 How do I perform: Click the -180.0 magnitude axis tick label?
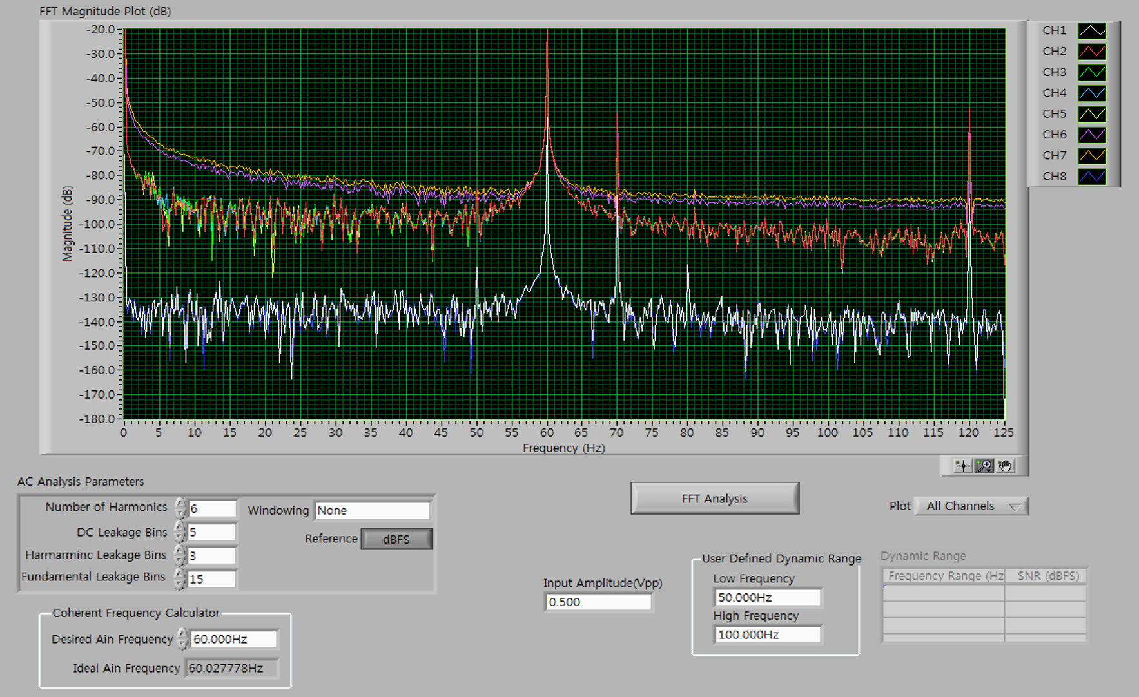click(97, 419)
